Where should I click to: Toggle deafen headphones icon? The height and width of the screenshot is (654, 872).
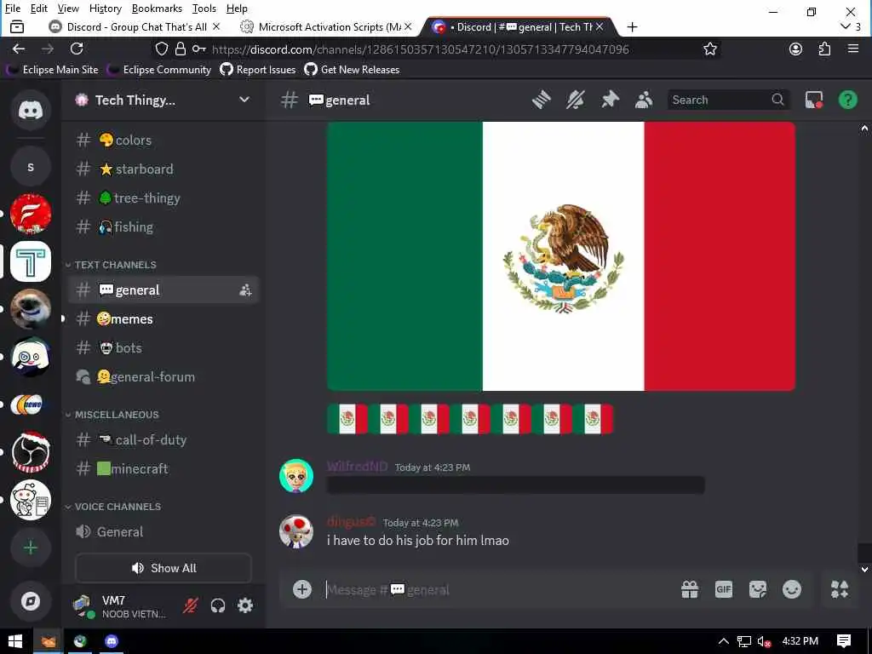[x=218, y=605]
